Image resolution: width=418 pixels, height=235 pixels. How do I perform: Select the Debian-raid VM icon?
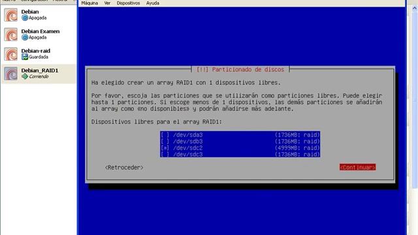(x=10, y=54)
